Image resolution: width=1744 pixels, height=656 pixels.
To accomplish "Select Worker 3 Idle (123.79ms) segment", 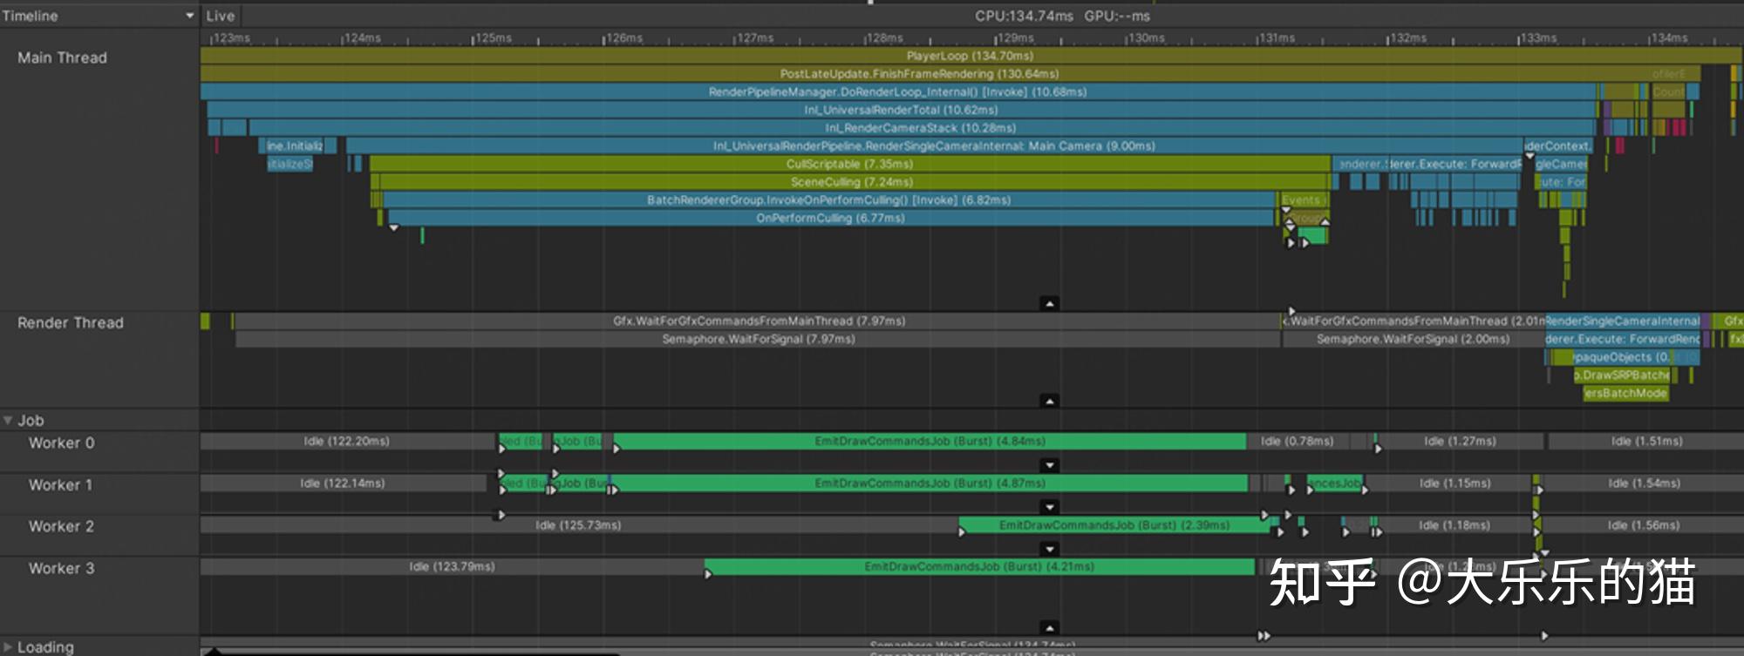I will coord(452,567).
